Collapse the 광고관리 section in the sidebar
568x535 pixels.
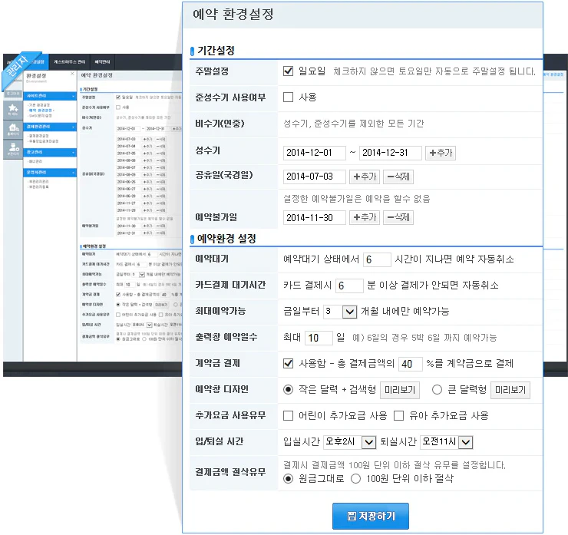[50, 152]
